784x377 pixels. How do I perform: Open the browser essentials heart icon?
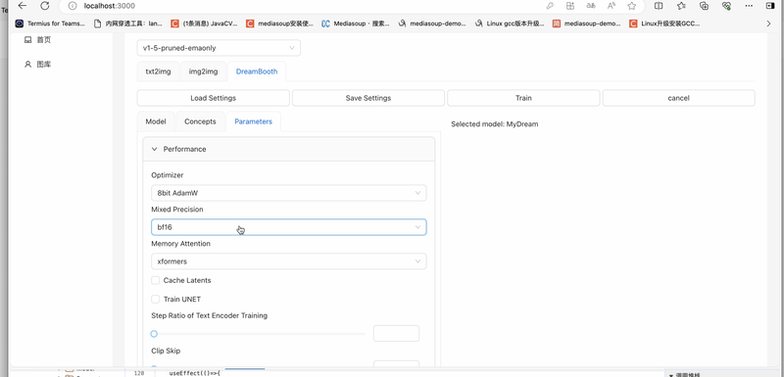coord(726,6)
